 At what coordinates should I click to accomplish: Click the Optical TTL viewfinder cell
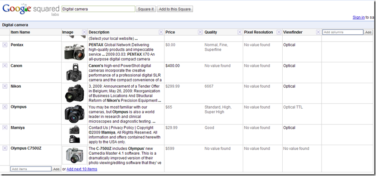coord(293,107)
